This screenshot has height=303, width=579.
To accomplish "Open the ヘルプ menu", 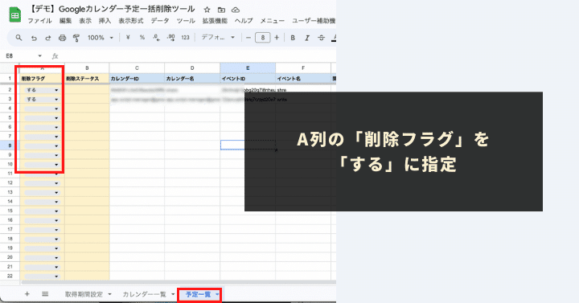I will (244, 21).
